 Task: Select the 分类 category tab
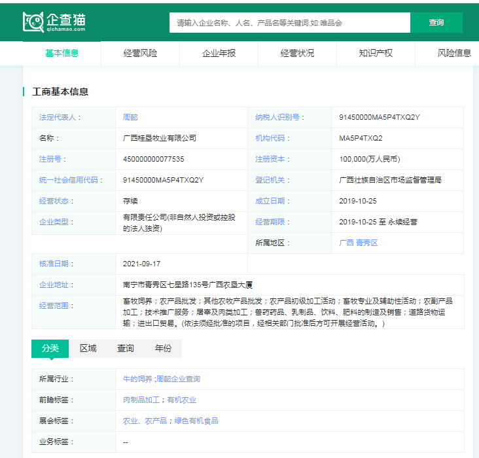coord(50,348)
